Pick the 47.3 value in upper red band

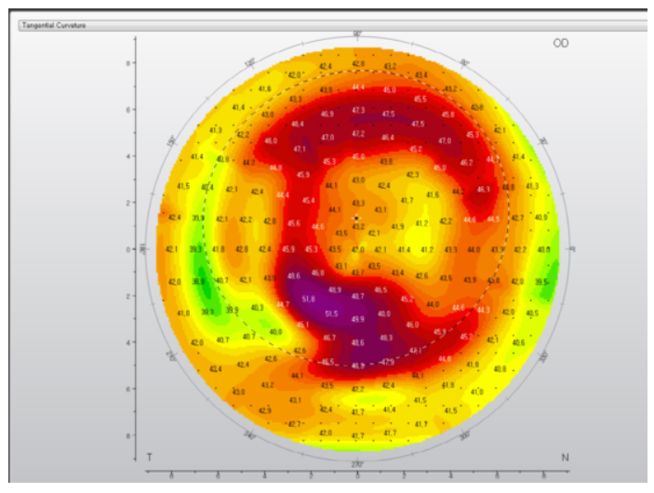point(358,111)
